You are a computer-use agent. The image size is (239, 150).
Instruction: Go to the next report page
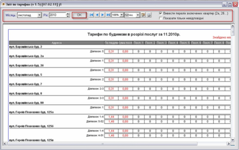pos(103,15)
